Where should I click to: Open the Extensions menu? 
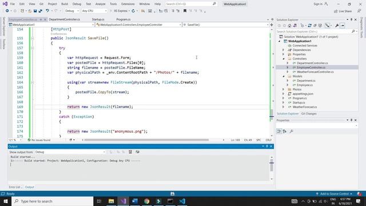coord(128,4)
